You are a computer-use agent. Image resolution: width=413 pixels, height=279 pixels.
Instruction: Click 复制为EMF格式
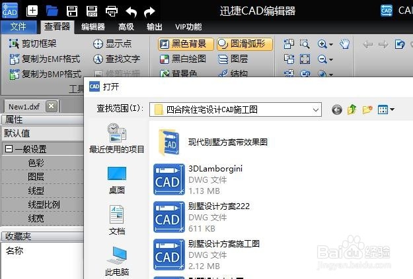point(44,59)
